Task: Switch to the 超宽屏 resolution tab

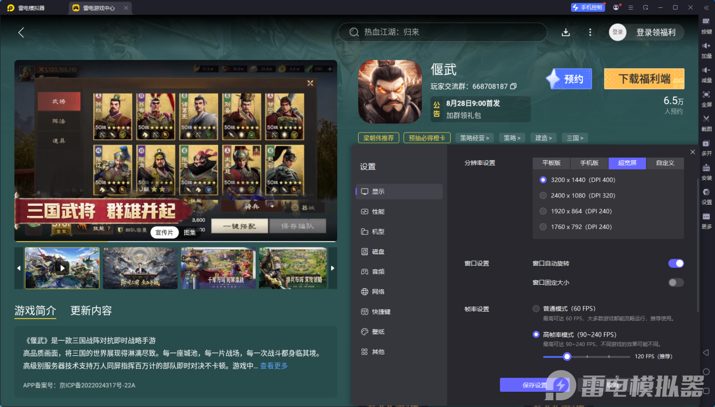Action: [627, 163]
